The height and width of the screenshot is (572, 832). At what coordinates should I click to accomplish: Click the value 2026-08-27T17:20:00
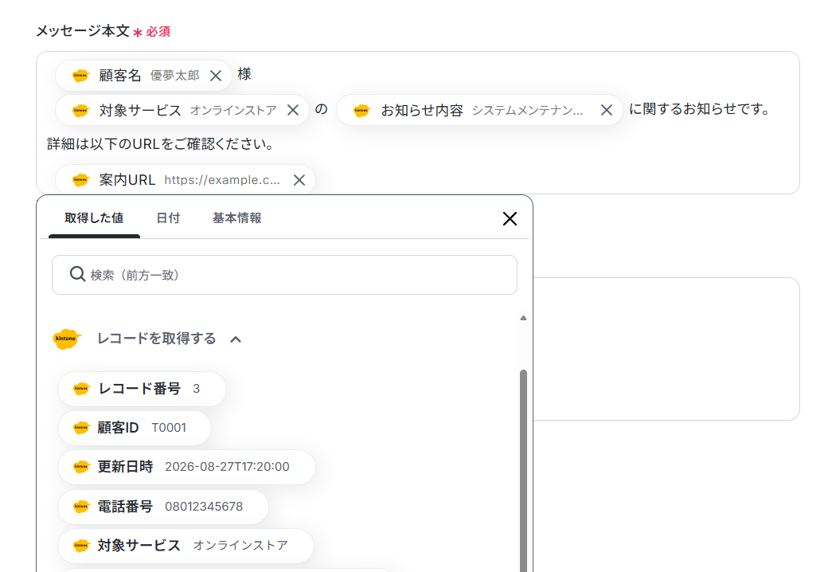pos(227,467)
